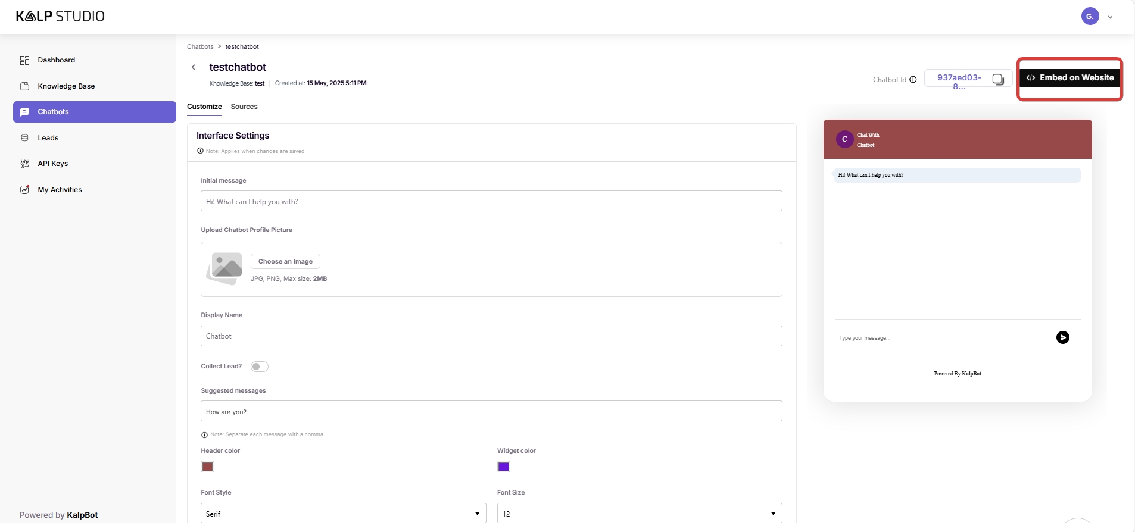
Task: Toggle the Collect Lead switch
Action: click(259, 367)
